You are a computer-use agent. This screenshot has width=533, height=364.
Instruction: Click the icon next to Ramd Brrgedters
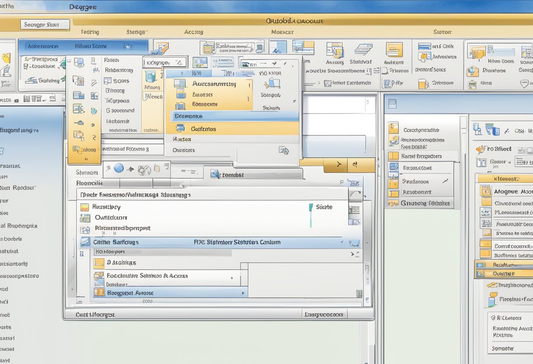tap(394, 156)
